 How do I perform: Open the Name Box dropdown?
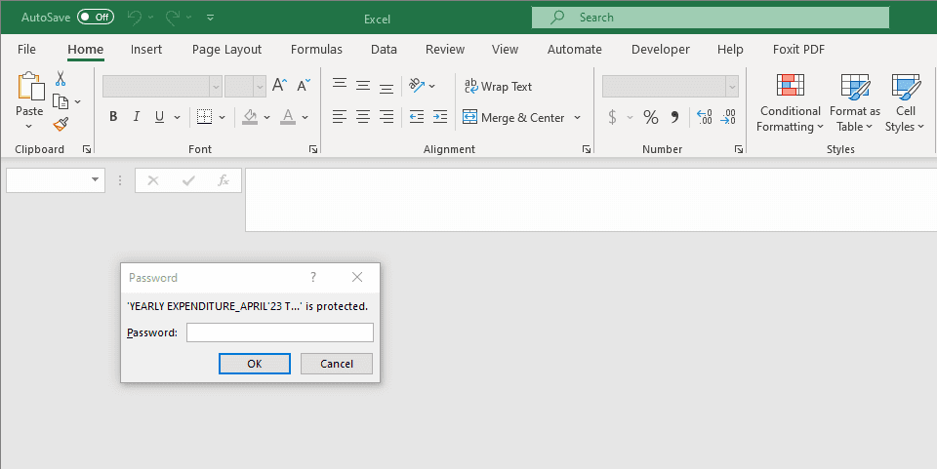pos(95,180)
